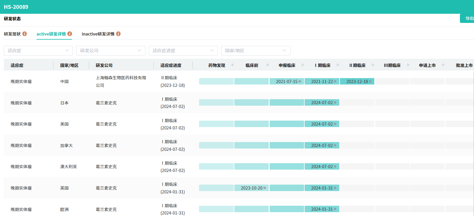Click the 2024-01-31 progress bar in 英国 row

coord(322,188)
